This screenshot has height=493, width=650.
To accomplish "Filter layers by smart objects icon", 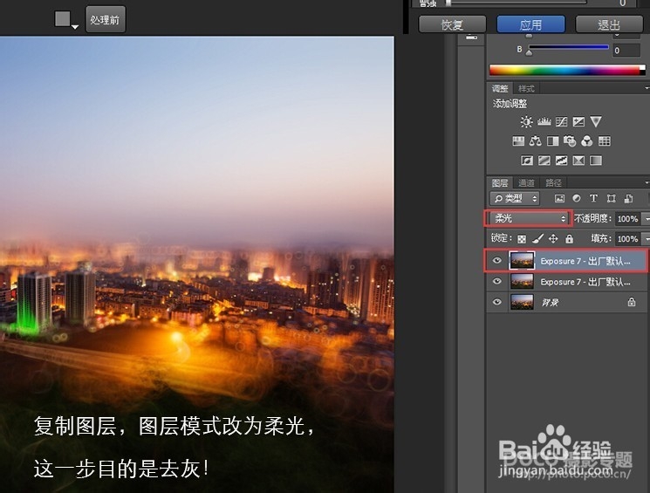I will pos(628,199).
